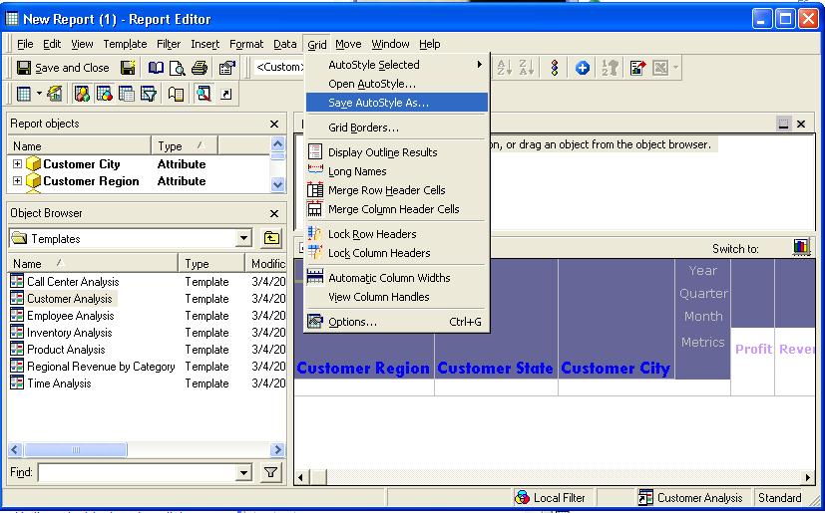Screen dimensions: 825x513
Task: Open the AutoStyle <Custom> combo box
Action: 279,68
